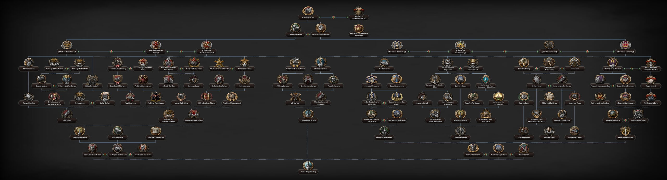Select the Agrarian Reforms label

click(613, 120)
